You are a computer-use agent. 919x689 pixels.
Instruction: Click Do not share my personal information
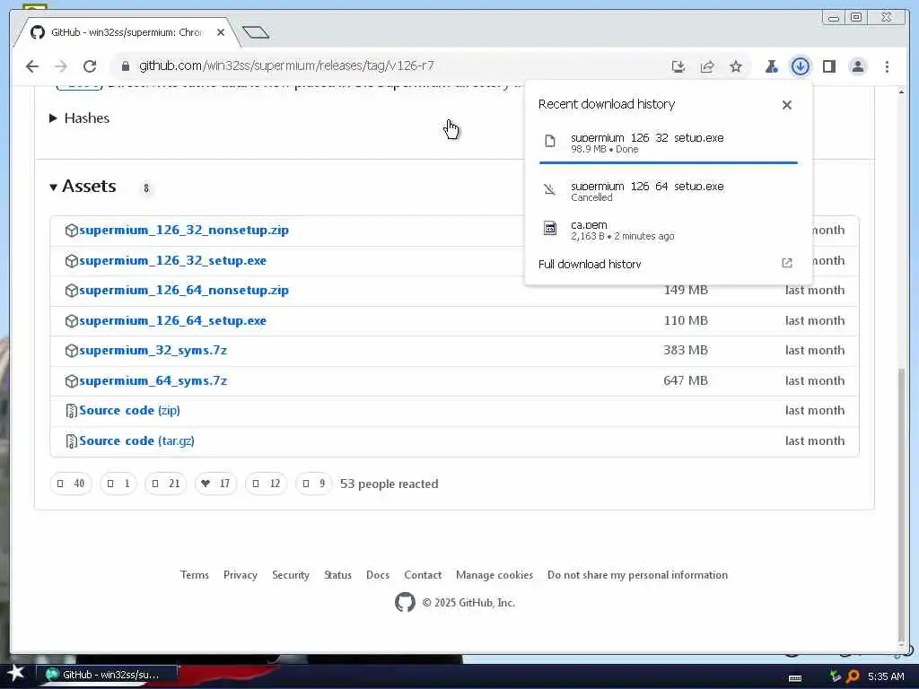coord(638,575)
